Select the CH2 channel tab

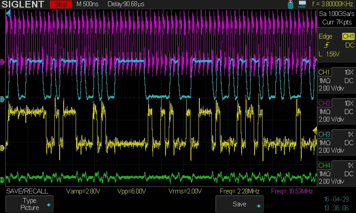[x=324, y=103]
